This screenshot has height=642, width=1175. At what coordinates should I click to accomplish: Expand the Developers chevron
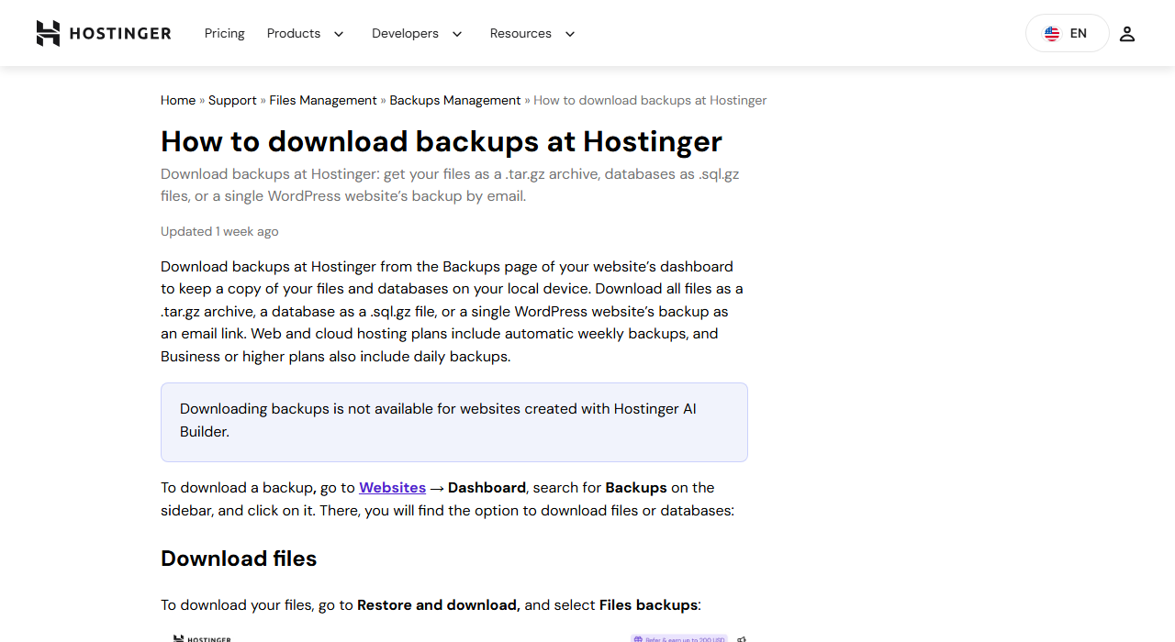pyautogui.click(x=457, y=34)
